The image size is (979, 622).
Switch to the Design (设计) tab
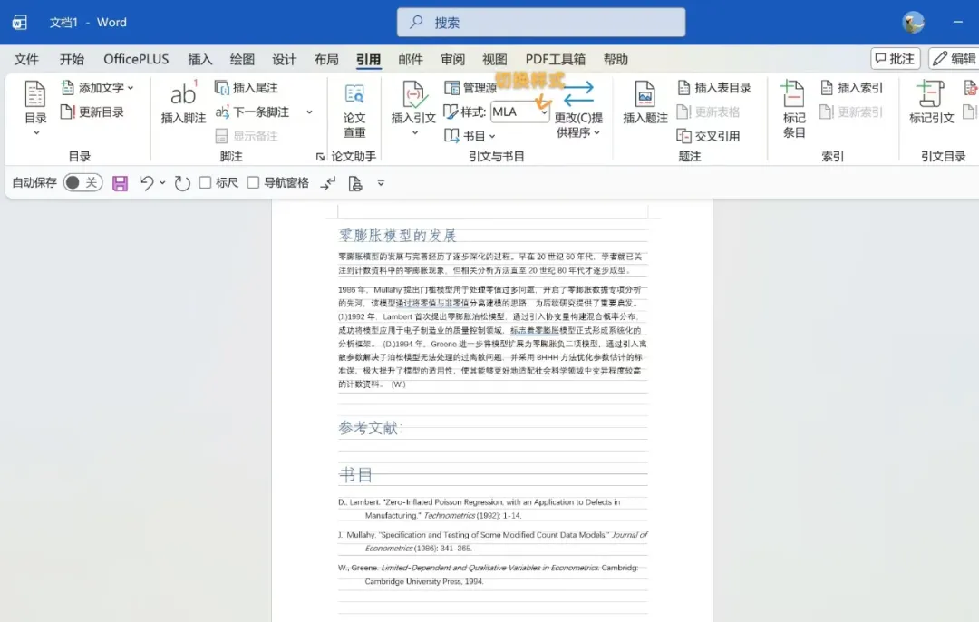(284, 59)
